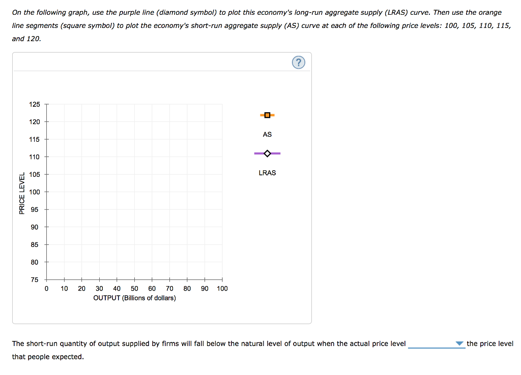
Task: Click the OUTPUT axis label
Action: 134,298
